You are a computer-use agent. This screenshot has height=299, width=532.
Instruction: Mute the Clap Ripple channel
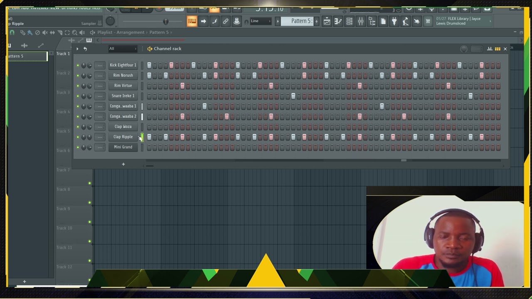click(78, 137)
